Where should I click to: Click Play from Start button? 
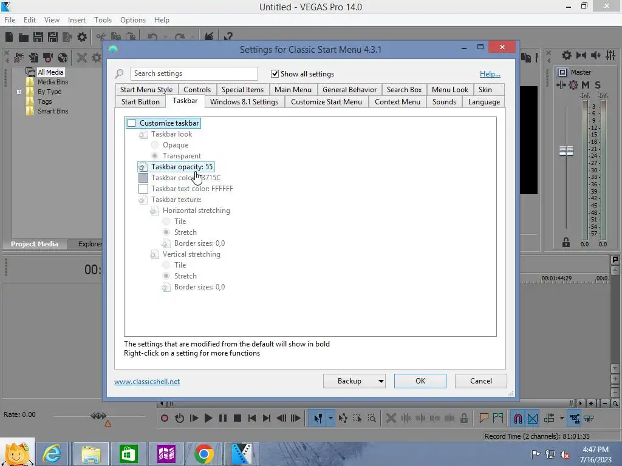point(194,419)
